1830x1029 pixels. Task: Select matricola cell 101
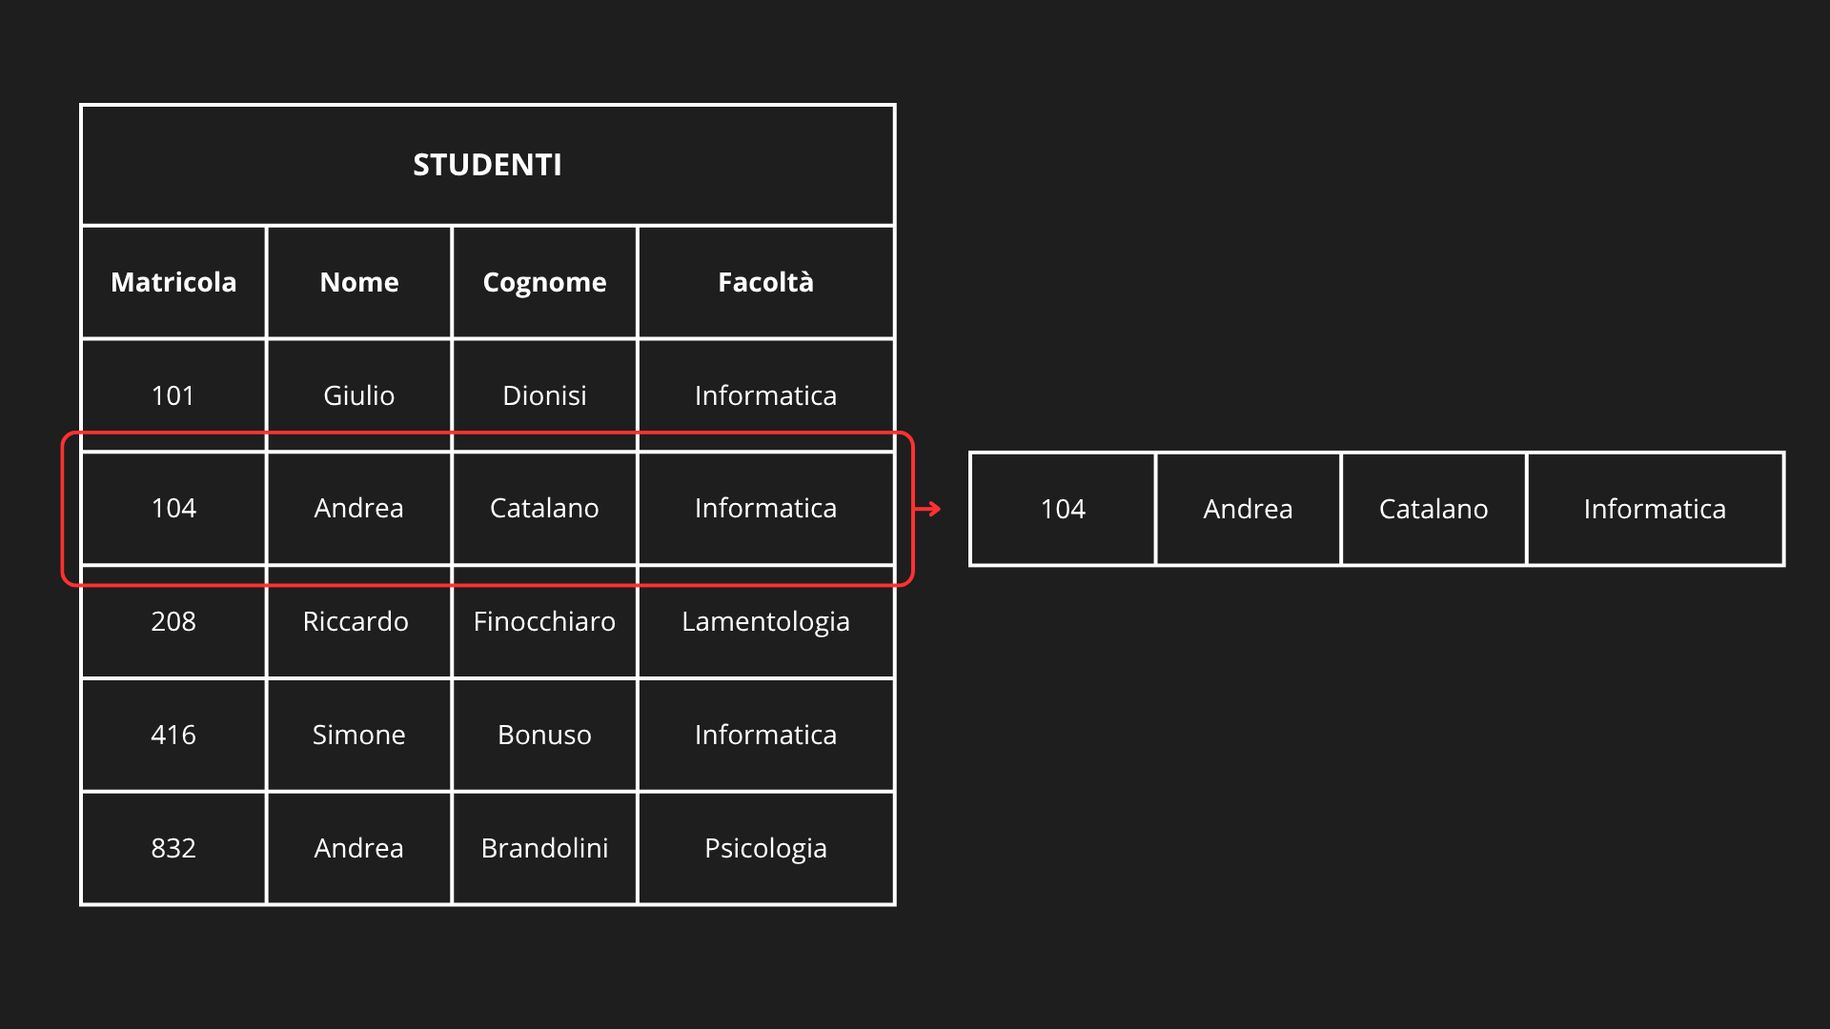pyautogui.click(x=173, y=395)
